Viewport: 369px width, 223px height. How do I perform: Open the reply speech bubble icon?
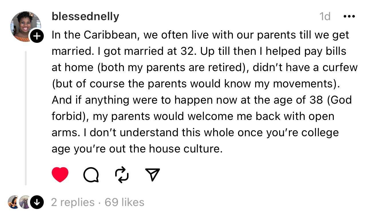coord(91,175)
